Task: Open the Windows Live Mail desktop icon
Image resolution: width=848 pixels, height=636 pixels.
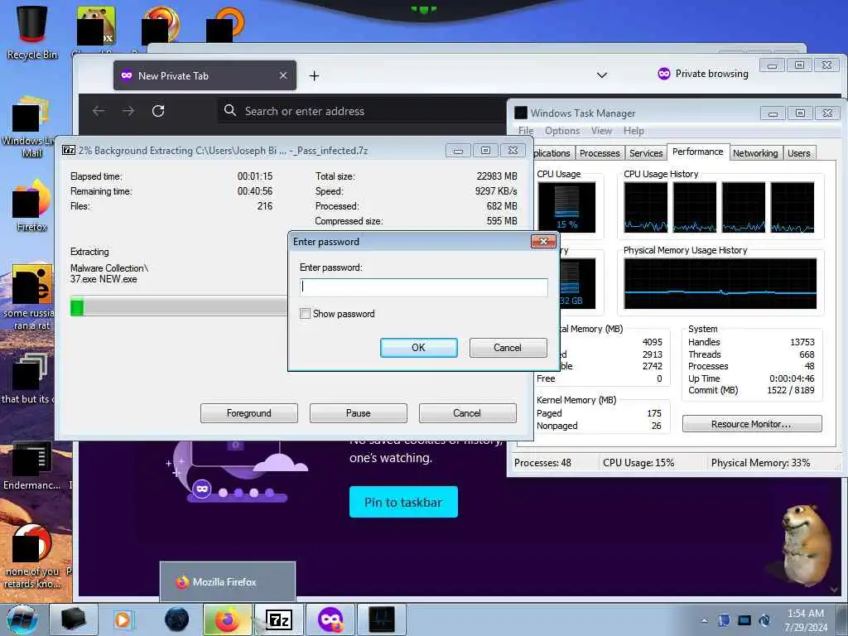Action: click(30, 126)
